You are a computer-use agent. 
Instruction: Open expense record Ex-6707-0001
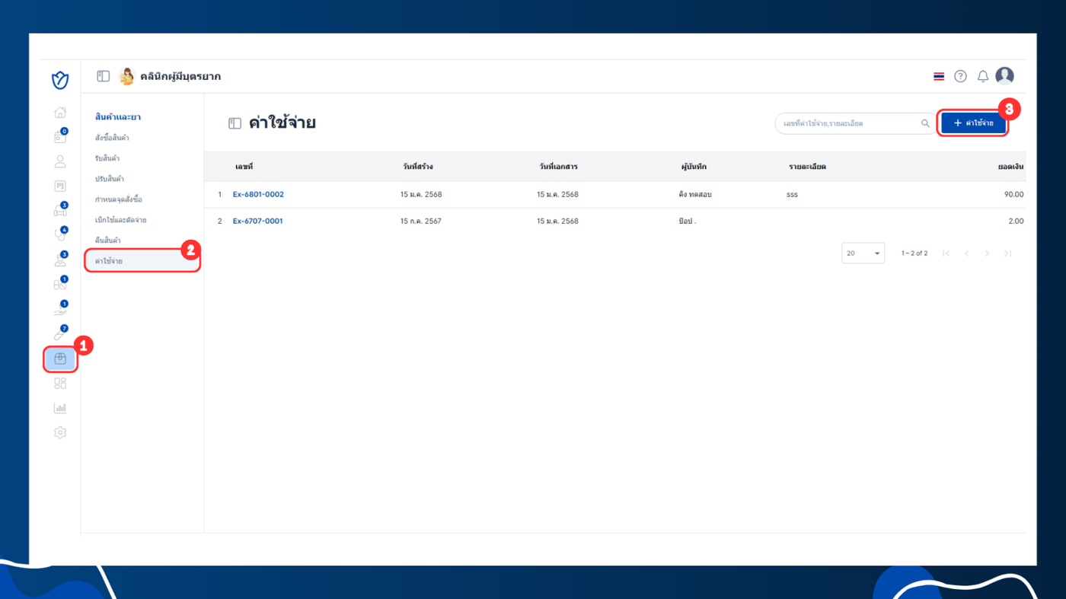[257, 221]
